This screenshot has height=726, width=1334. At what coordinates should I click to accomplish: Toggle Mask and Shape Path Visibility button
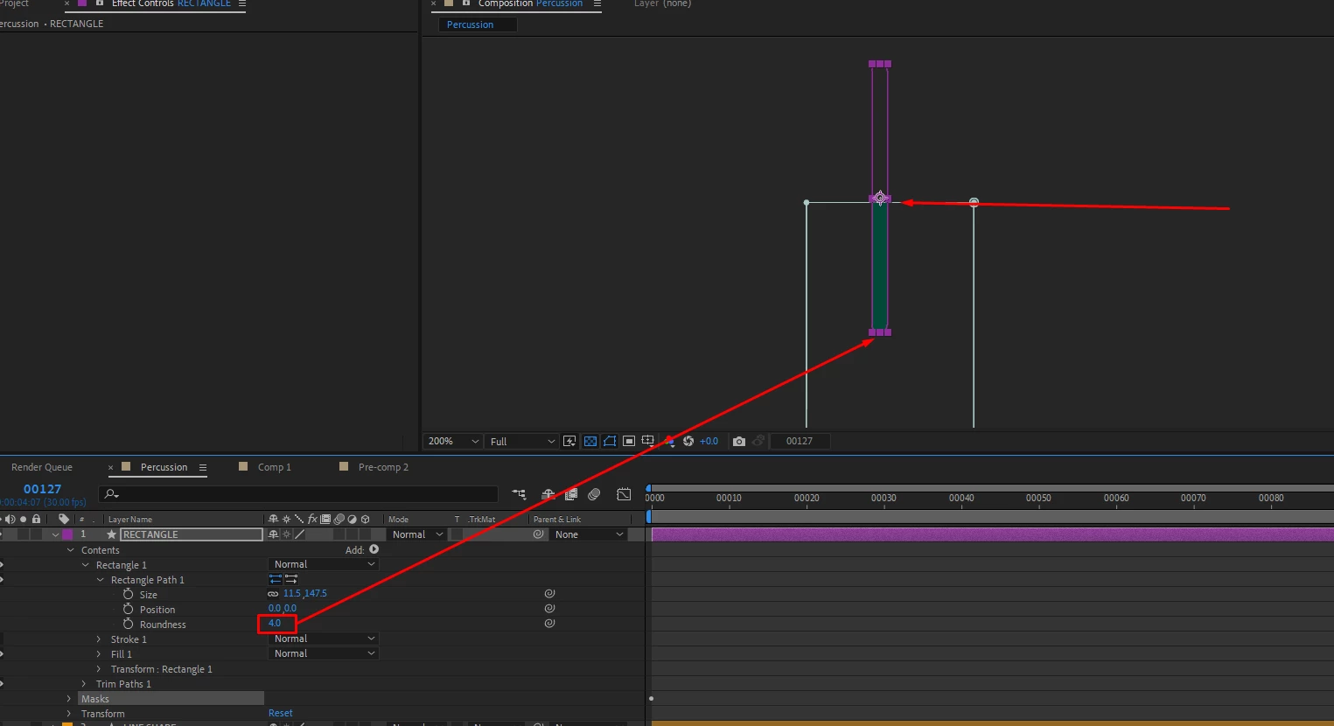coord(610,441)
